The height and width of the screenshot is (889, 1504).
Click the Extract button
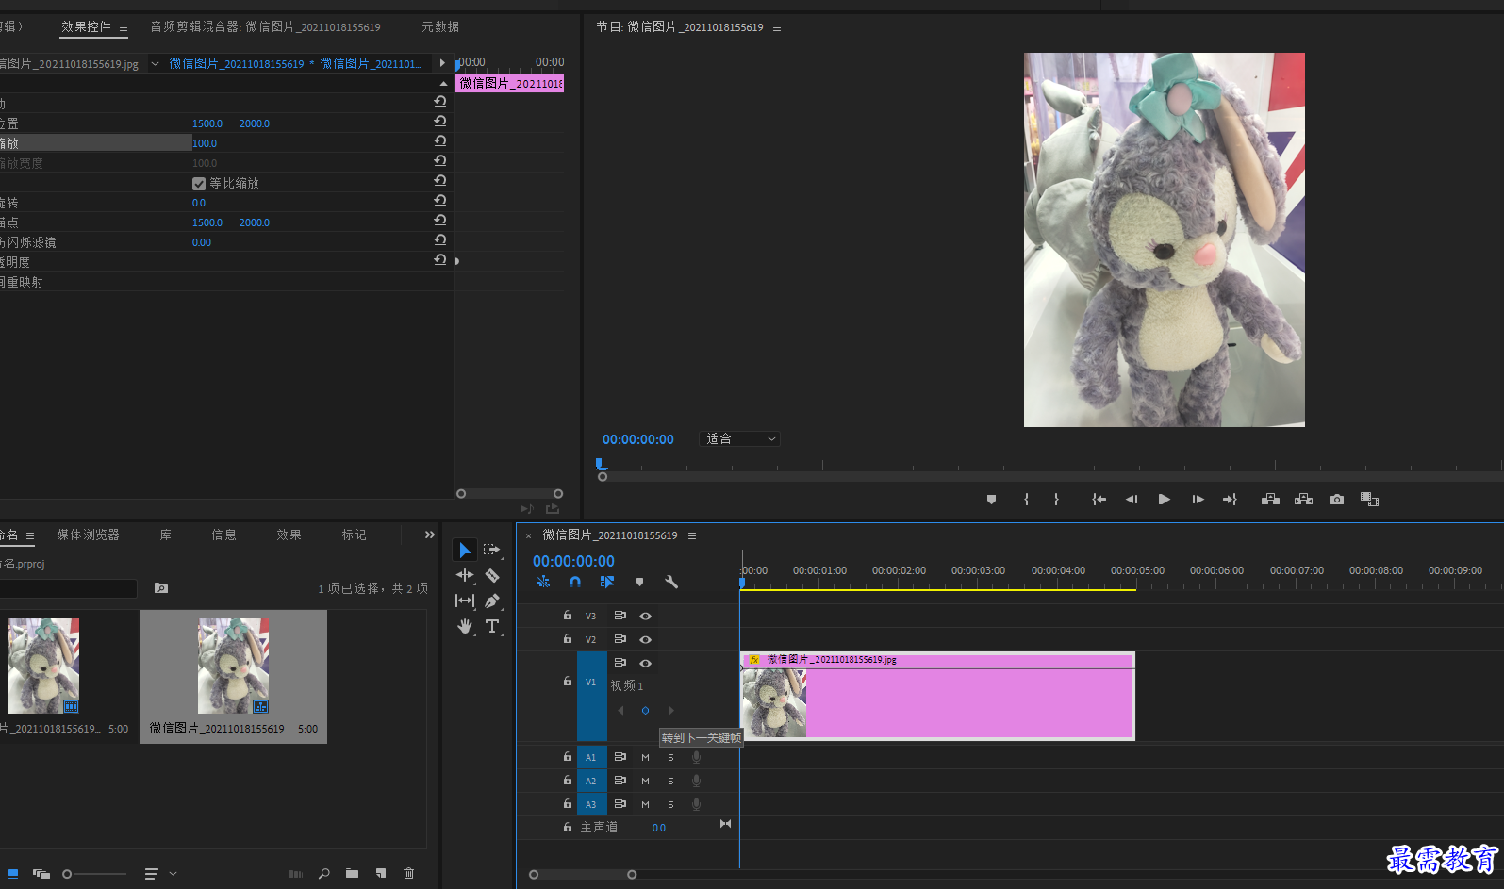[x=1303, y=500]
